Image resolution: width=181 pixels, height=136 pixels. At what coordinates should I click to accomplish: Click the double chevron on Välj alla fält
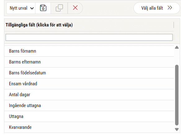pos(170,8)
